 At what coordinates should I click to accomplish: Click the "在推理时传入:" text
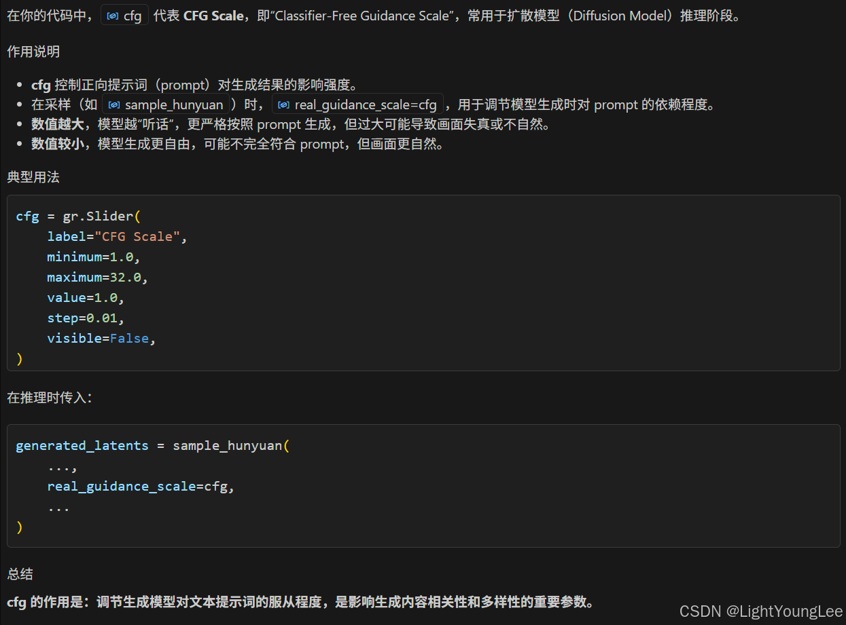50,398
